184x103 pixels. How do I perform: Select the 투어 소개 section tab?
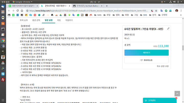click(24, 20)
